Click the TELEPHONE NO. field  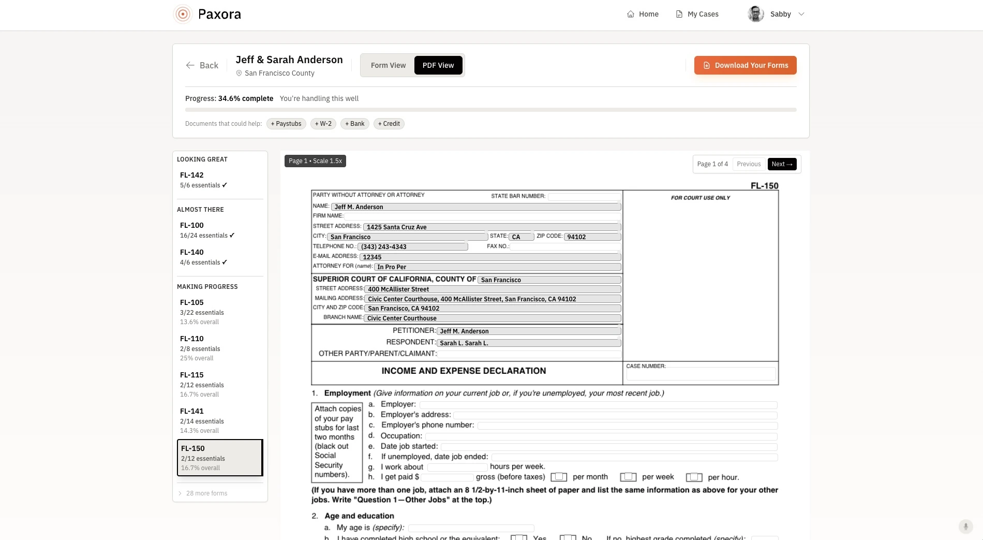coord(413,247)
